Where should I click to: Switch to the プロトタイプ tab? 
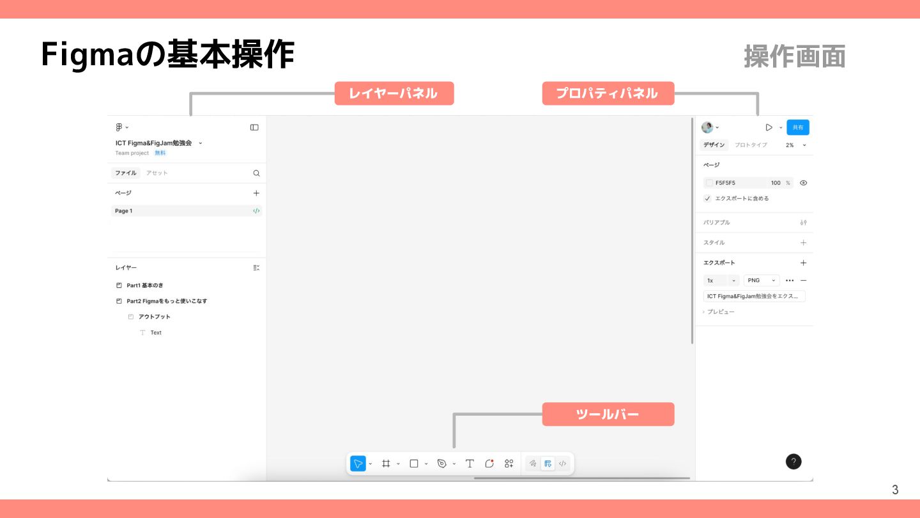pos(751,145)
